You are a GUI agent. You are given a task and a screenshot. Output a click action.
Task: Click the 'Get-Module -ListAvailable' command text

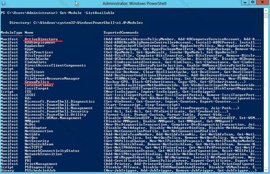[87, 13]
